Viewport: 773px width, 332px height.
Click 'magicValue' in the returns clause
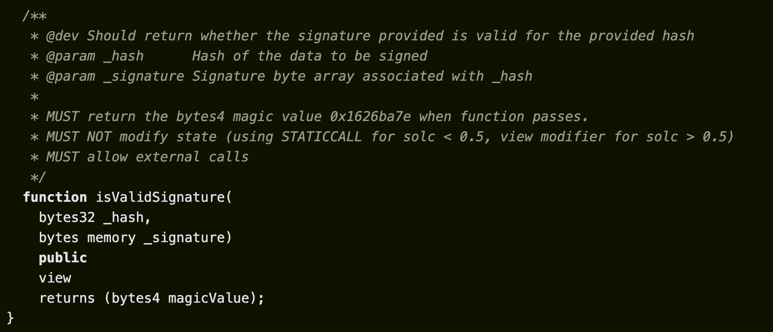[x=209, y=298]
